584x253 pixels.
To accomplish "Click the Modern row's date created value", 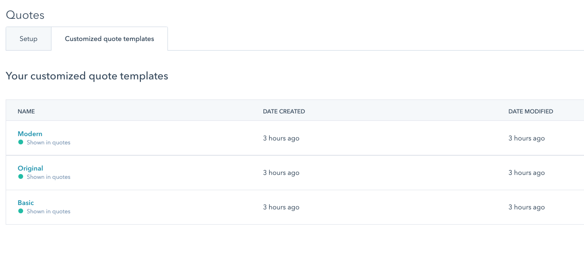I will coord(281,138).
